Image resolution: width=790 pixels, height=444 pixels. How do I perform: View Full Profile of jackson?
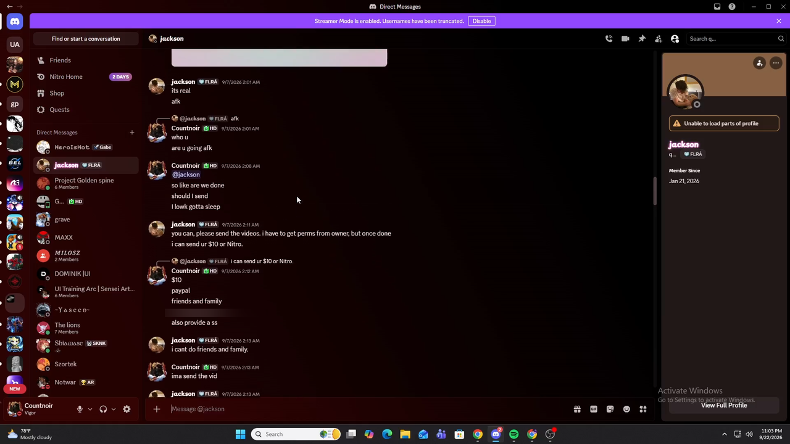click(724, 405)
